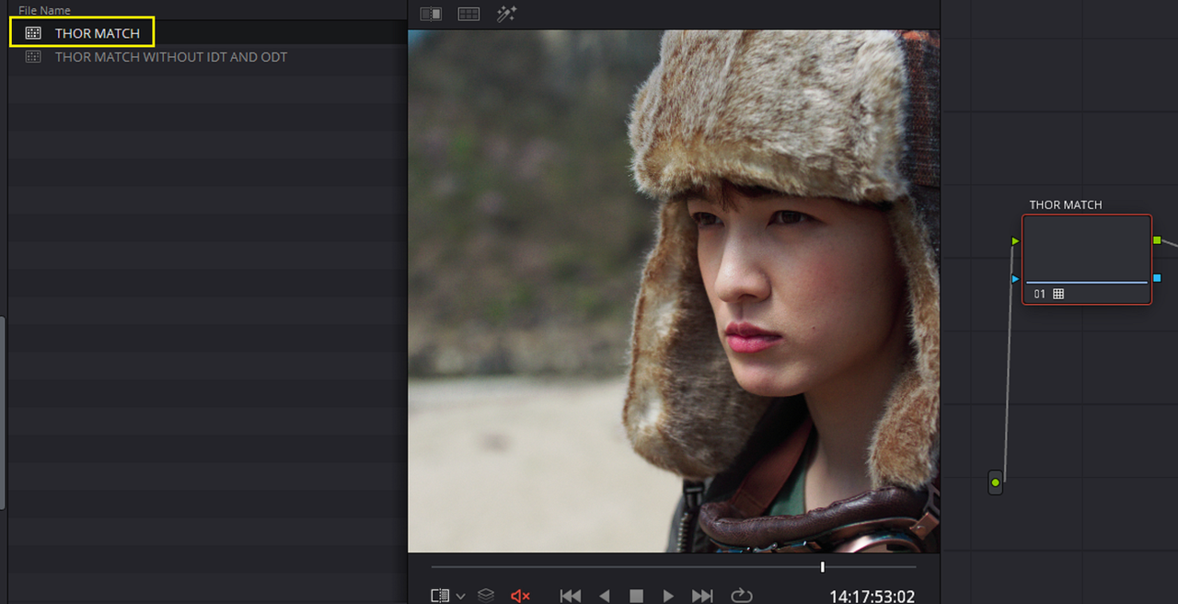The width and height of the screenshot is (1178, 604).
Task: Play the clip in reverse
Action: [x=604, y=596]
